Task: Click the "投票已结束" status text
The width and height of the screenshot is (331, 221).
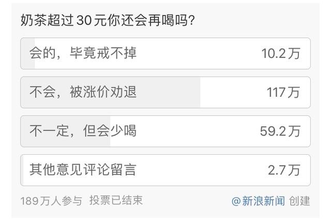Action: 116,200
